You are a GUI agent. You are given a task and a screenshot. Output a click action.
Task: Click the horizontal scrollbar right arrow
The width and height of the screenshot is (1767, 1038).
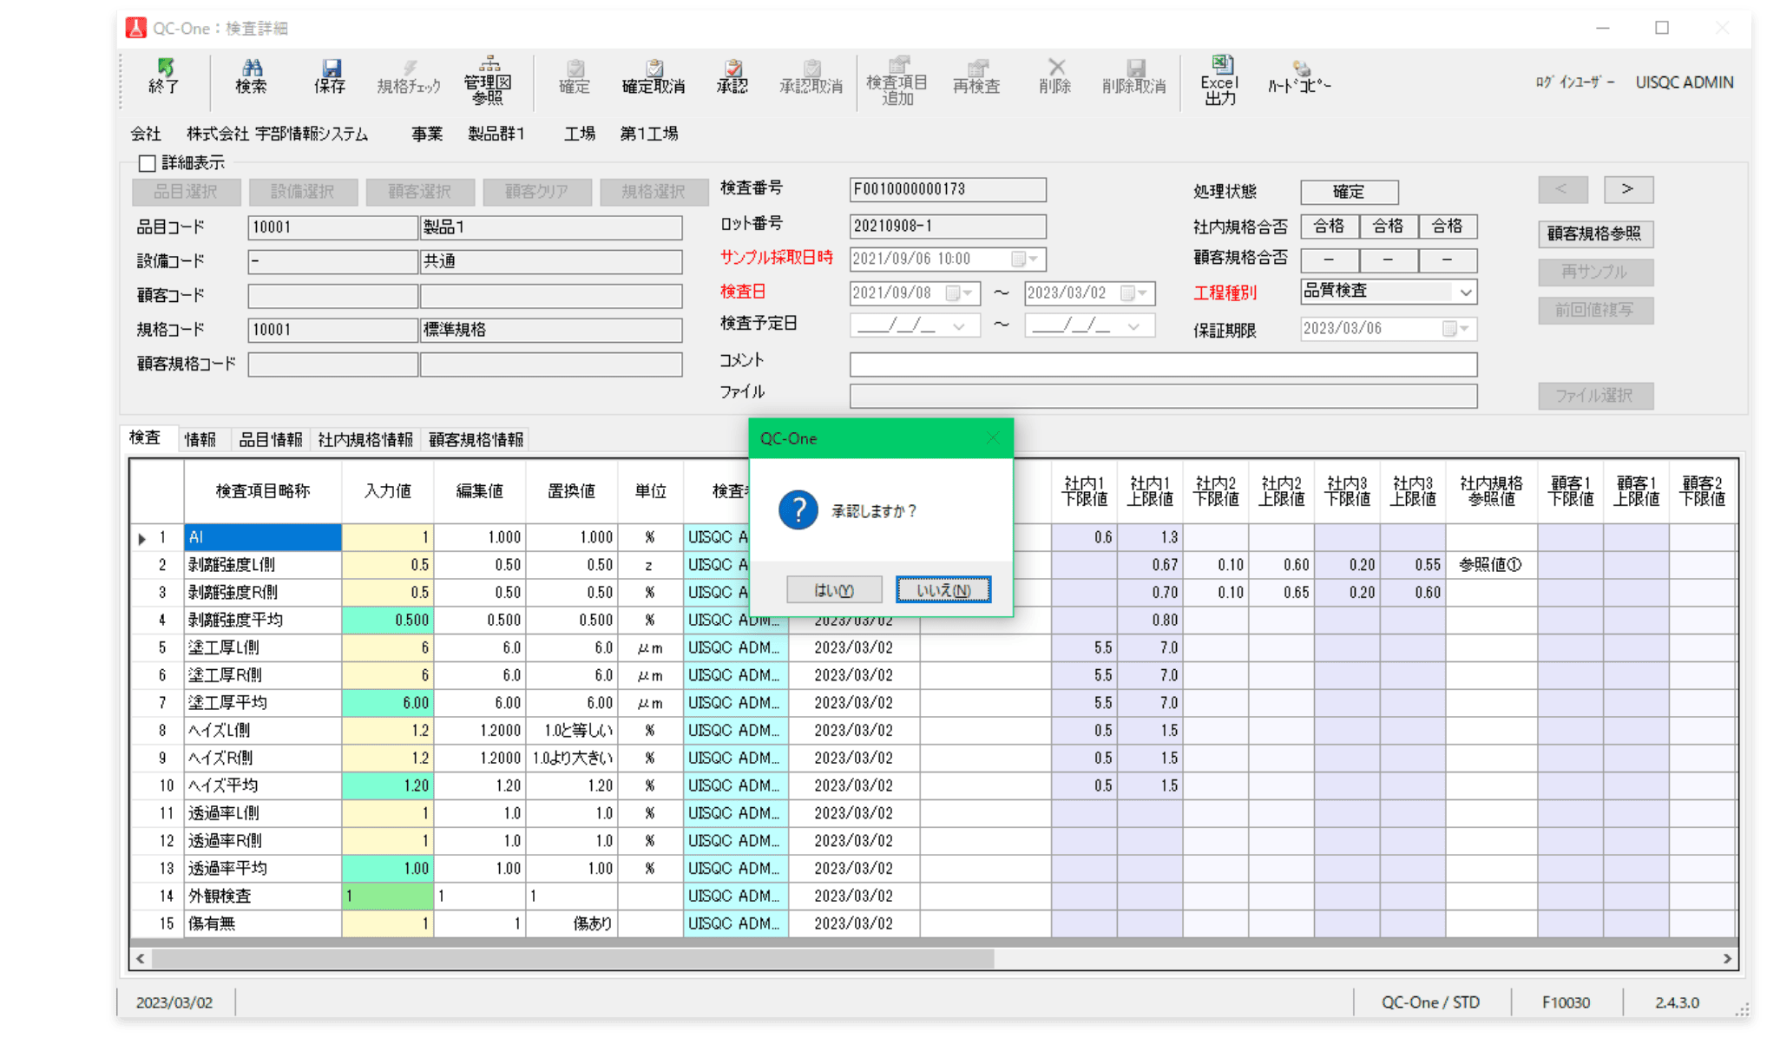1727,959
